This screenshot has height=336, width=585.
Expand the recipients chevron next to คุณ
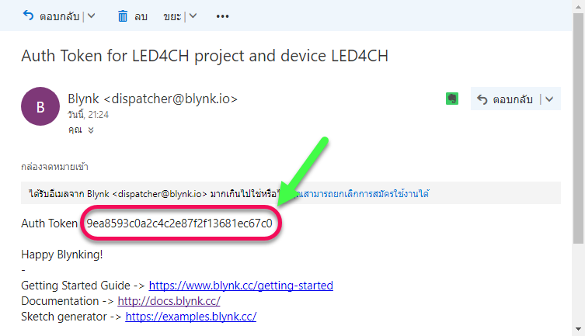(x=91, y=130)
